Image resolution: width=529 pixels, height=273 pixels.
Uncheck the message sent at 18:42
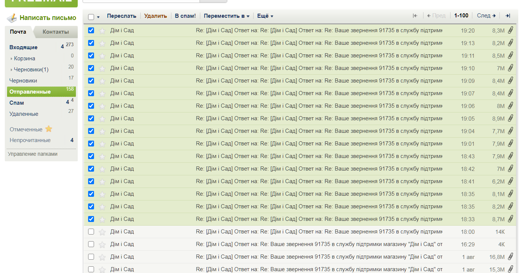tap(91, 169)
